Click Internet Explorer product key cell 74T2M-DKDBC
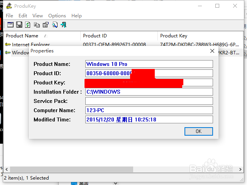Viewport: 247px width, 185px height. pyautogui.click(x=200, y=45)
